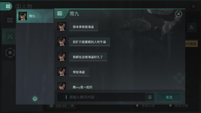Open the quick phrases menu beside input
The width and height of the screenshot is (201, 113).
pos(150,97)
